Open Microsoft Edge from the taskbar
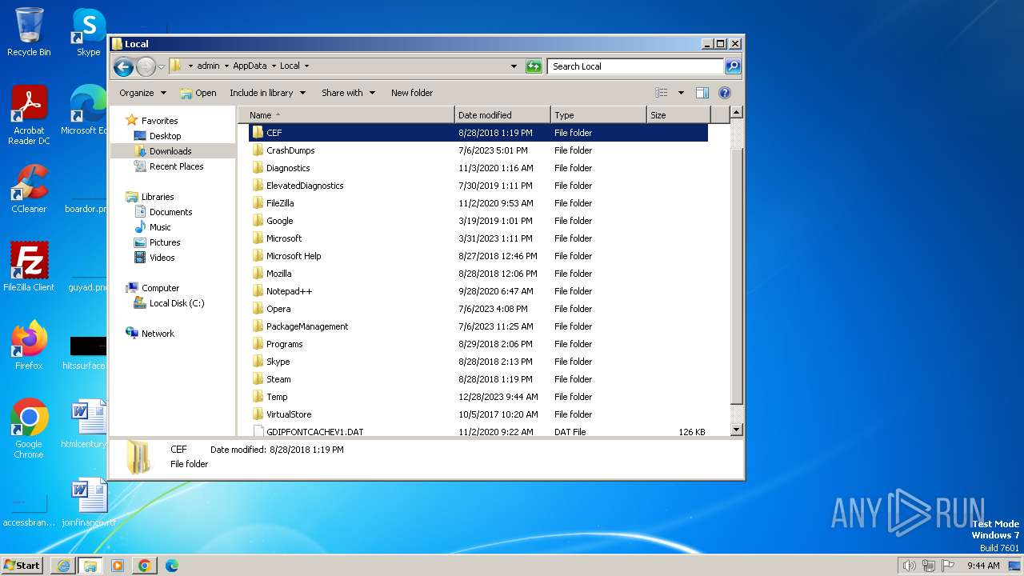Image resolution: width=1024 pixels, height=576 pixels. click(171, 566)
